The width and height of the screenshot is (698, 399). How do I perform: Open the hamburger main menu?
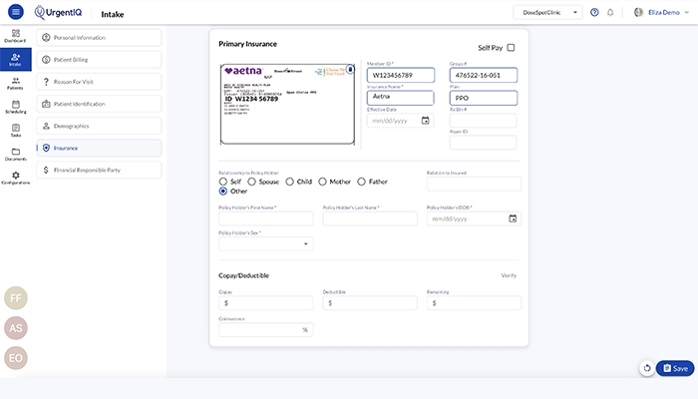click(16, 12)
